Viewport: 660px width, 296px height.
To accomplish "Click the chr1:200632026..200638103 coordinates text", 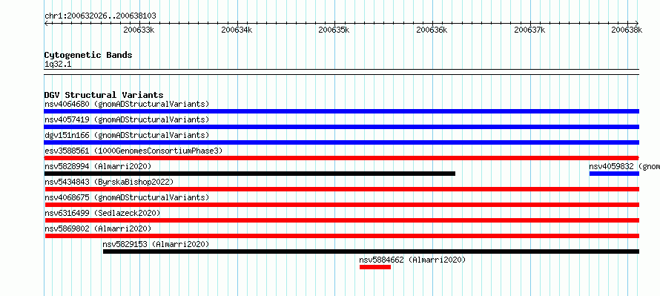I will click(100, 16).
